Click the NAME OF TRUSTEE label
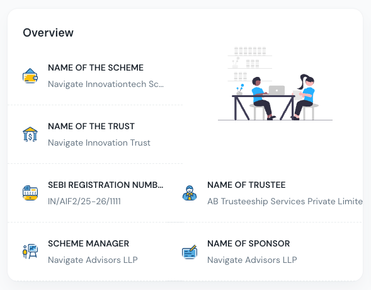371x290 pixels. pyautogui.click(x=246, y=185)
